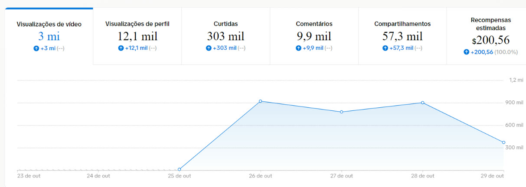The image size is (526, 187).
Task: Click the 600 mil y-axis label
Action: [514, 125]
